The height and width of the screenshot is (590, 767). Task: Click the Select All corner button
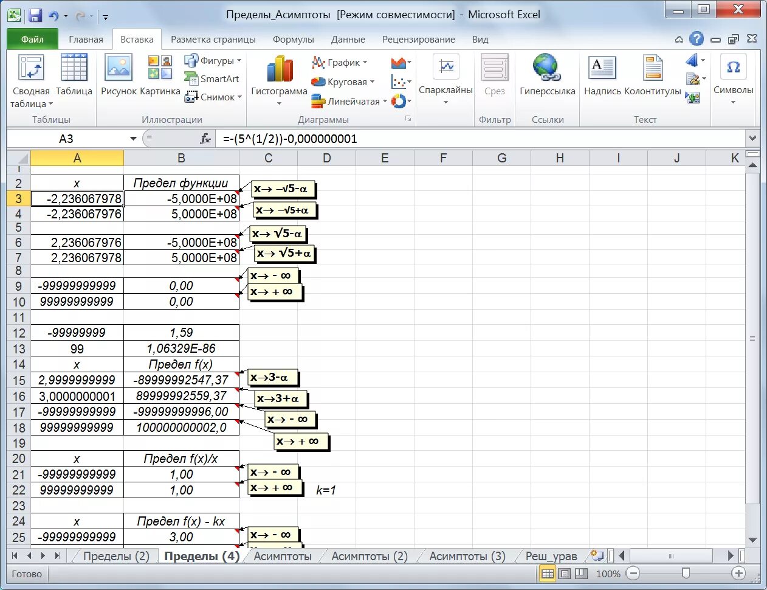[18, 158]
